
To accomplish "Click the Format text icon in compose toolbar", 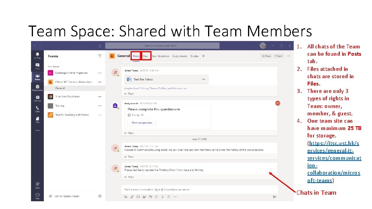I will pyautogui.click(x=126, y=197).
